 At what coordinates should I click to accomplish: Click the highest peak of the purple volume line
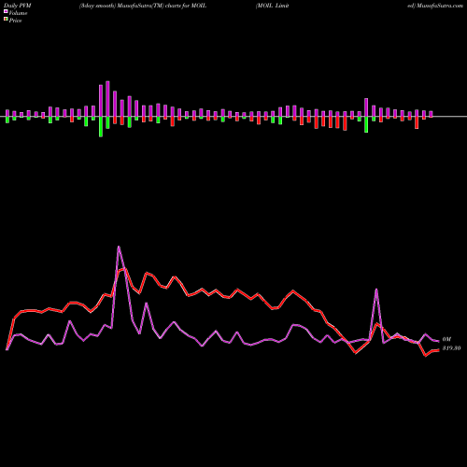(x=119, y=247)
